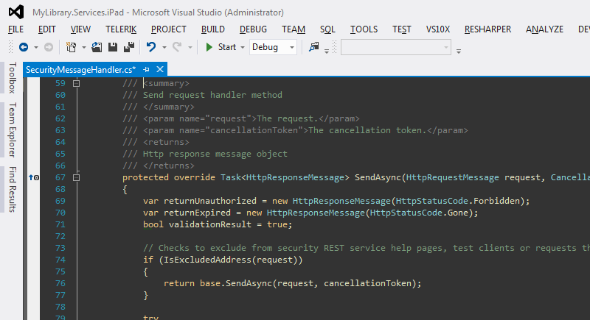Click the empty search combo box in toolbar
Screen dimensions: 590x320
[396, 48]
